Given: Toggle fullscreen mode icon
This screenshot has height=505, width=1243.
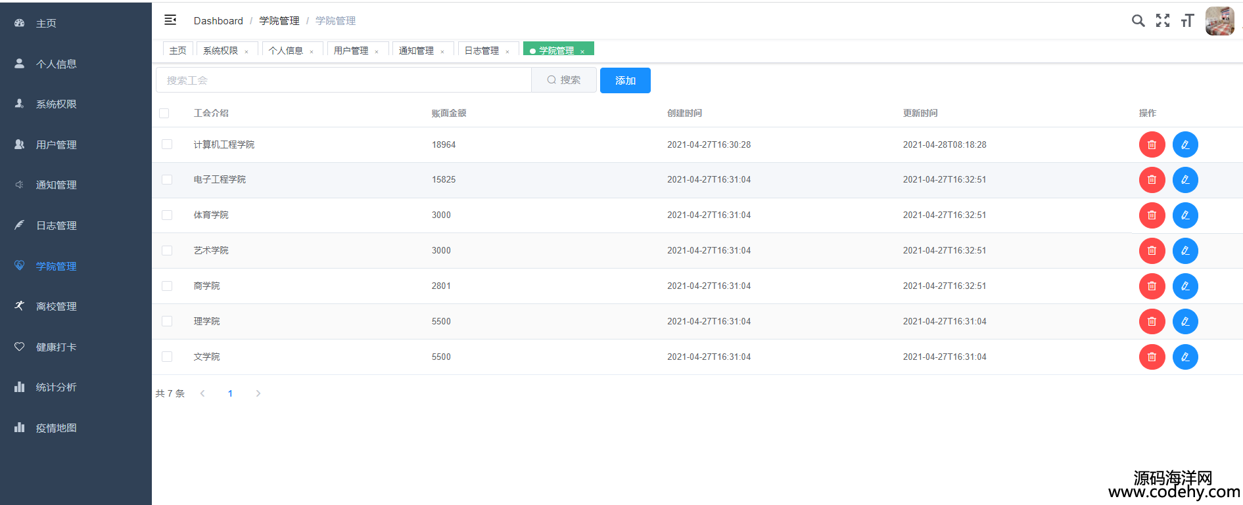Looking at the screenshot, I should pyautogui.click(x=1163, y=21).
